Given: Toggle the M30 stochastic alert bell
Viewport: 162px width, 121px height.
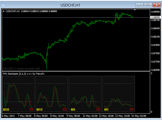Looking at the screenshot, I should pyautogui.click(x=31, y=109).
